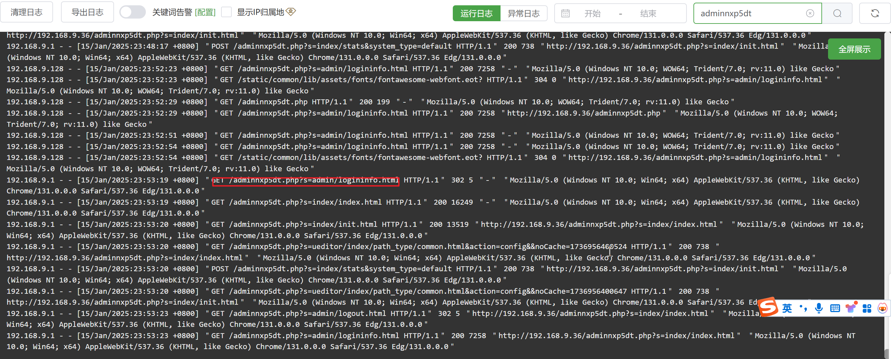The height and width of the screenshot is (359, 891).
Task: Click the search magnifier icon button
Action: [x=837, y=14]
